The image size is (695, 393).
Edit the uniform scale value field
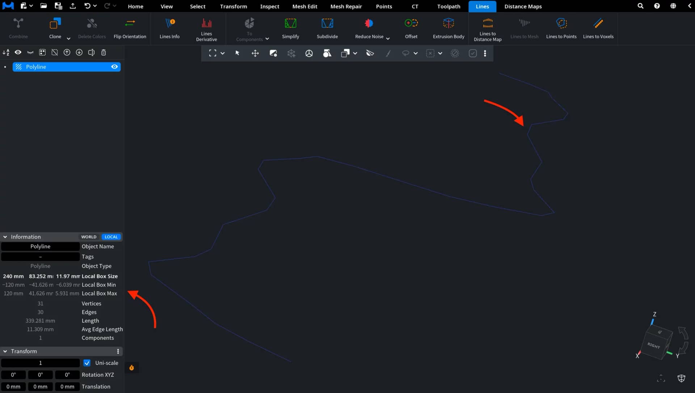[x=40, y=363]
